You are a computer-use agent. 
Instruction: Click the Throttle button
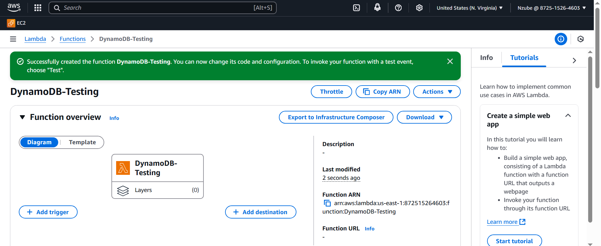click(331, 91)
